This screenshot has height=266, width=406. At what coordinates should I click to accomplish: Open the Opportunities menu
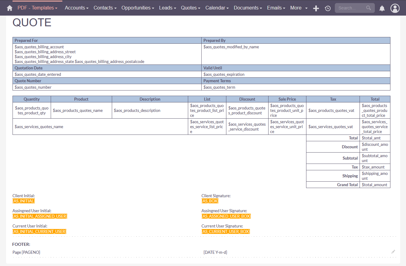(x=137, y=8)
